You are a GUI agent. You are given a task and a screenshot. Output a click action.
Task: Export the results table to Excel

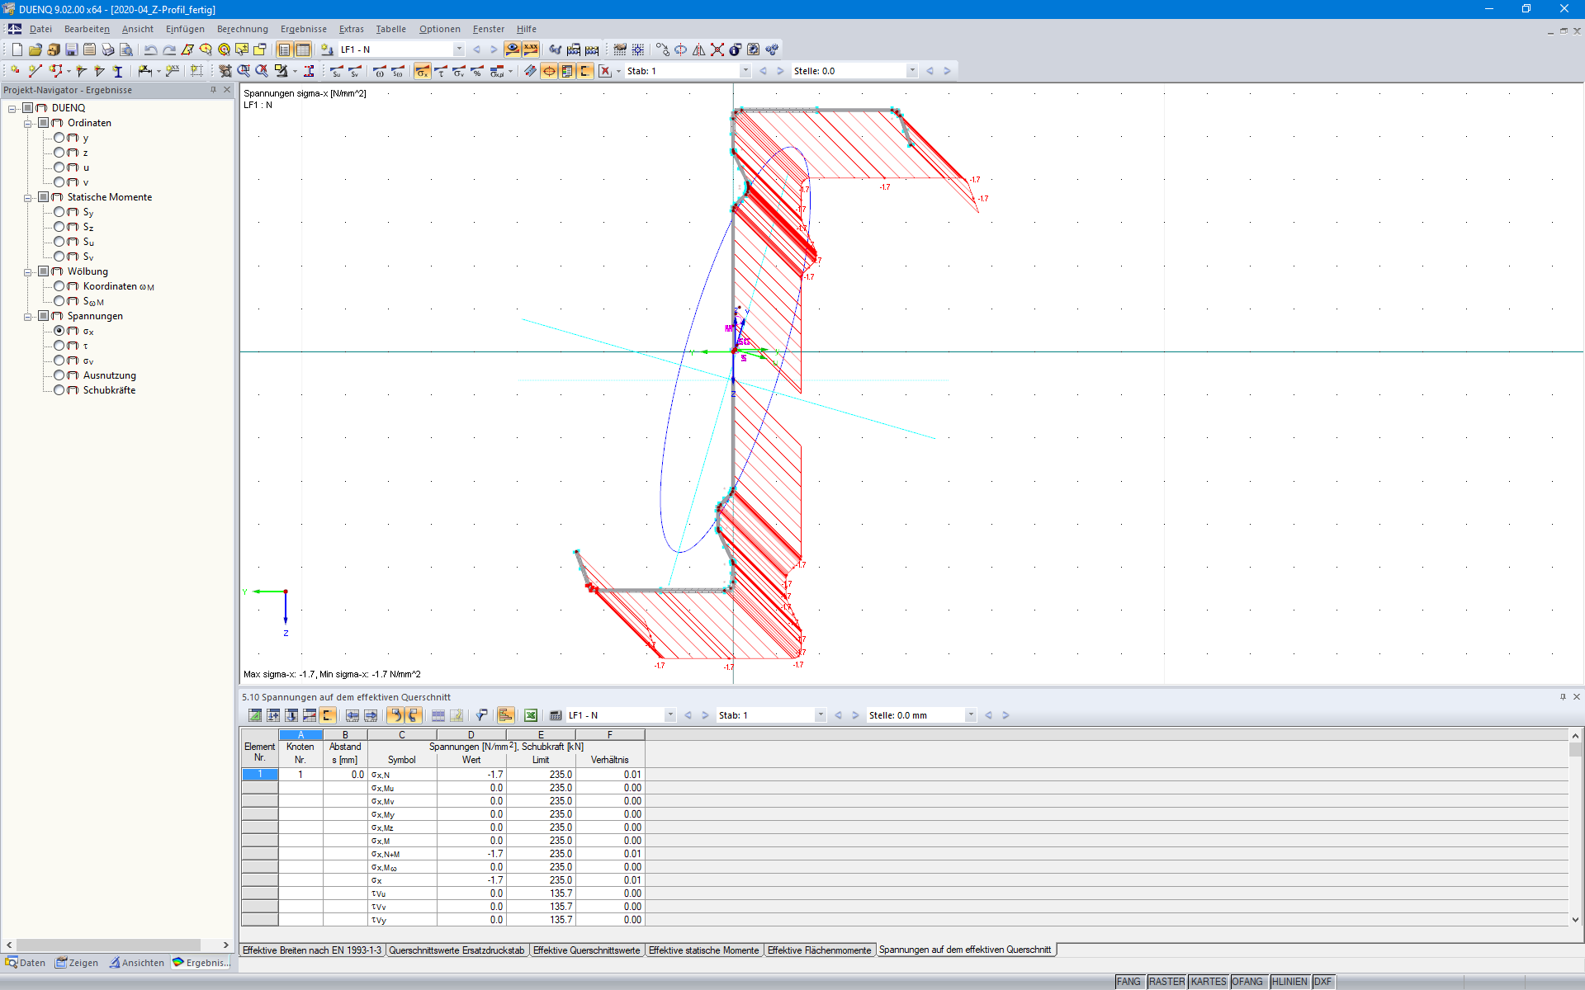[x=530, y=715]
